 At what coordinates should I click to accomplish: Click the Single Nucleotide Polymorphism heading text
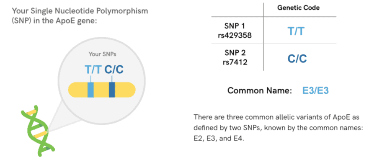(80, 11)
